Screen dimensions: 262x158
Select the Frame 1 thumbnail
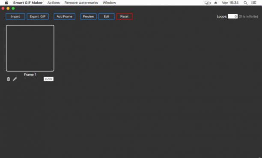30,48
